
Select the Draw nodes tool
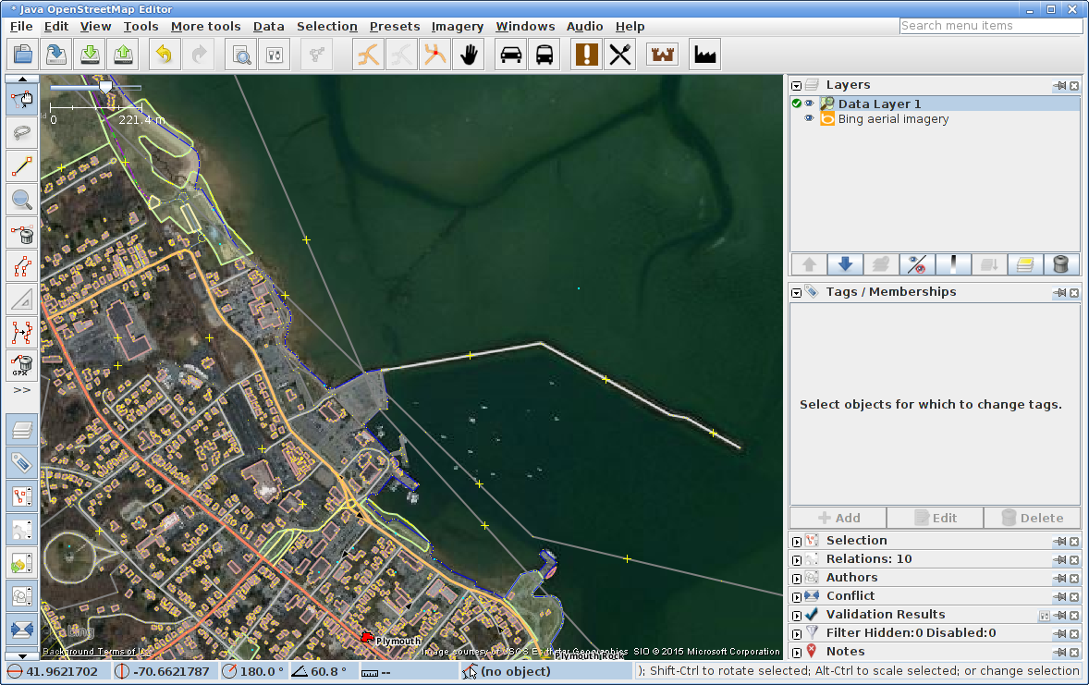click(x=22, y=166)
